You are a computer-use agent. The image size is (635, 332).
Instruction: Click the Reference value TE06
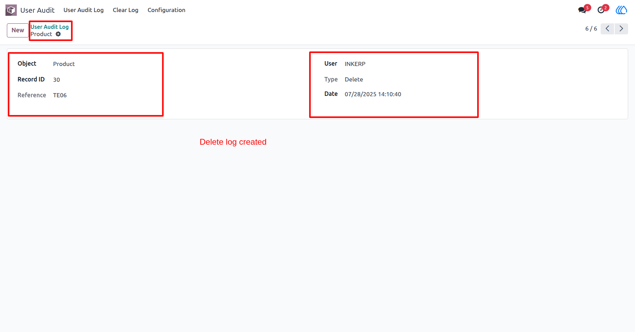pyautogui.click(x=60, y=95)
